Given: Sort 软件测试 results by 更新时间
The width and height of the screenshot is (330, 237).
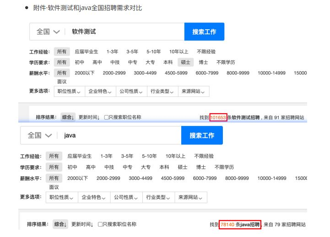Looking at the screenshot, I should click(x=89, y=117).
